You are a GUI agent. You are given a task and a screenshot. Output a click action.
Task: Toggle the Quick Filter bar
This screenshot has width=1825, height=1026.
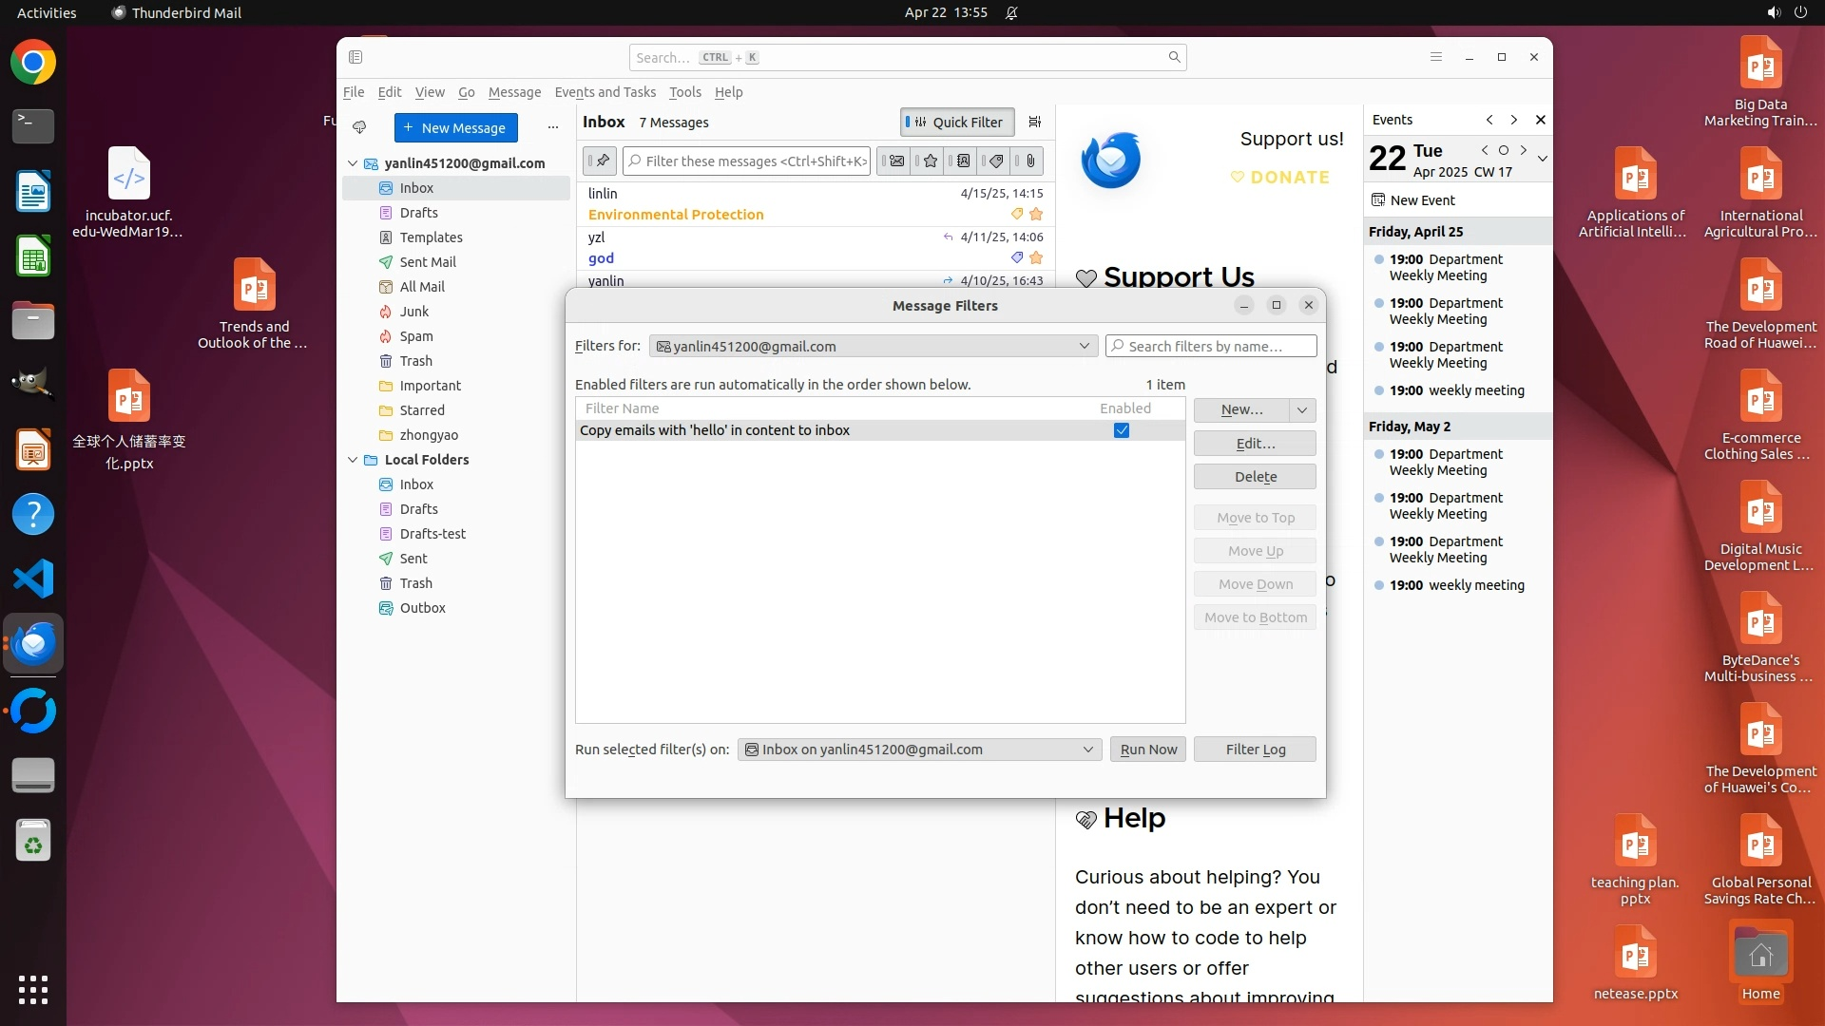click(957, 122)
